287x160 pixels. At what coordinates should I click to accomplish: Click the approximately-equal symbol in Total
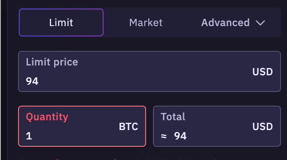pos(164,136)
